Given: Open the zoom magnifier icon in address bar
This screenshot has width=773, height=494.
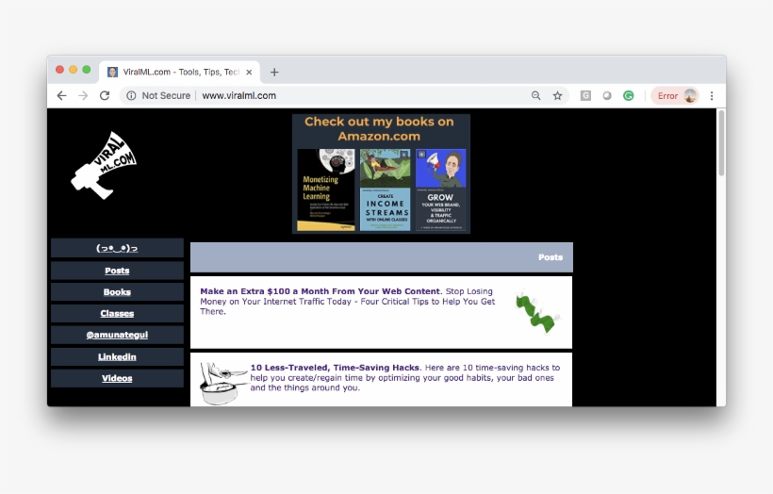Looking at the screenshot, I should pos(536,95).
